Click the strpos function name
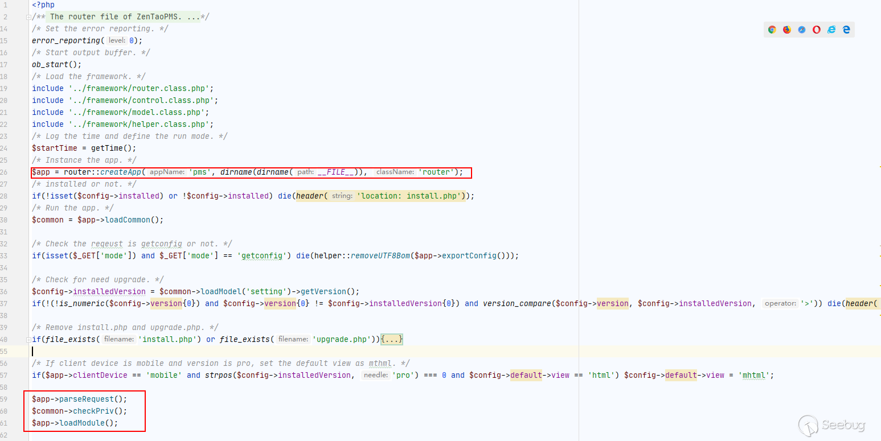 pos(219,375)
